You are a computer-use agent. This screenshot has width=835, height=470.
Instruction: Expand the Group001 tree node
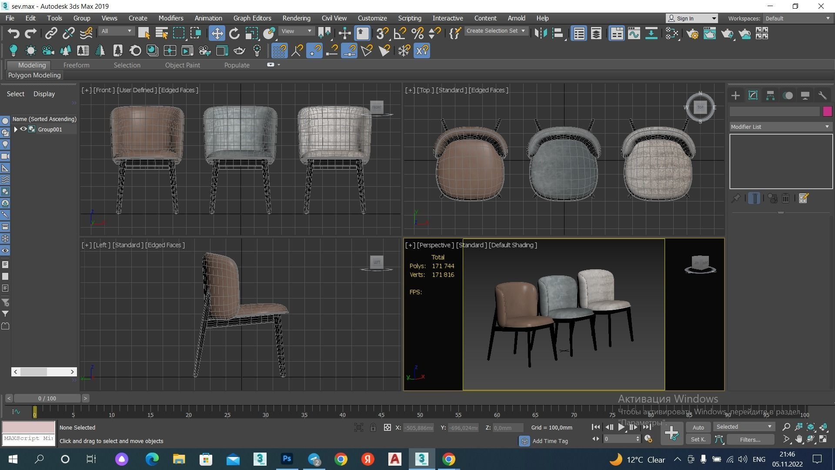coord(16,129)
